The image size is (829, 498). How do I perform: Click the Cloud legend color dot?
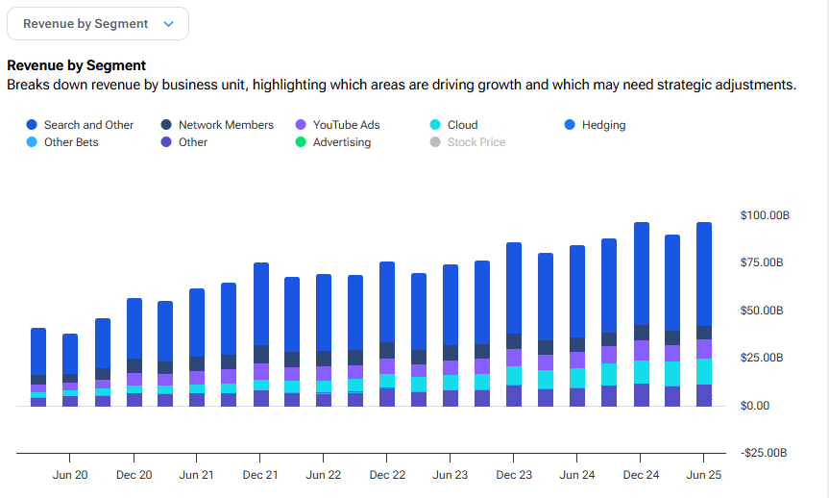[x=435, y=125]
